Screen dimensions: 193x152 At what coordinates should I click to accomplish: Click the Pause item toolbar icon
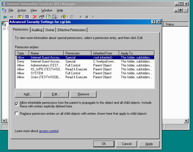click(93, 17)
